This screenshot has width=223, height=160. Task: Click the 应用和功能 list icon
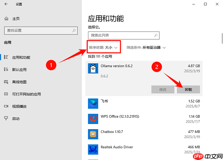[6, 57]
